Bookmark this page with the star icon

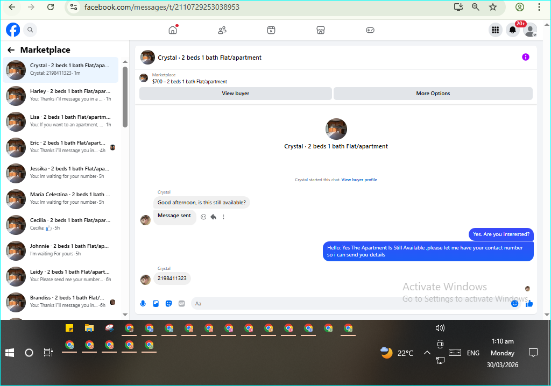[x=493, y=7]
